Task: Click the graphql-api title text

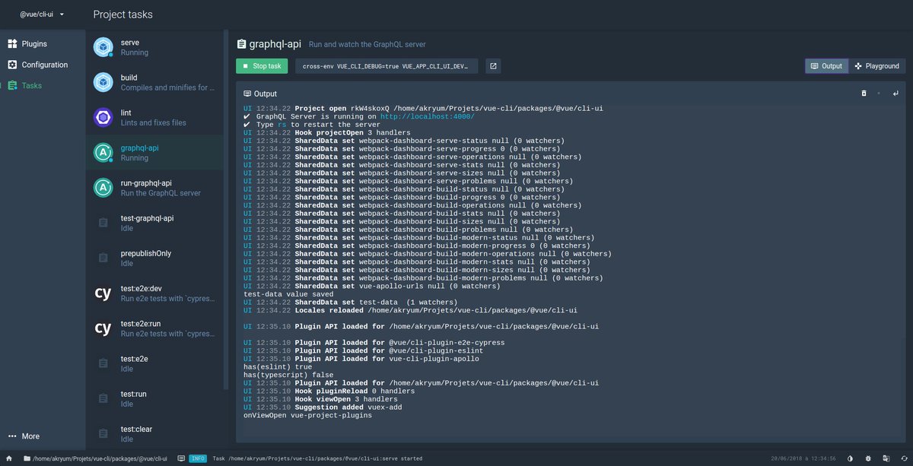Action: coord(275,44)
